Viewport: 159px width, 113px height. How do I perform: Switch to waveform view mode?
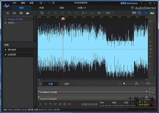(x=147, y=13)
